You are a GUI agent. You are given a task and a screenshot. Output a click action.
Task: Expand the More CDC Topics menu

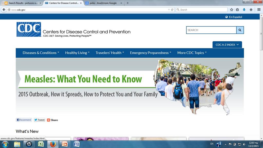pyautogui.click(x=192, y=53)
